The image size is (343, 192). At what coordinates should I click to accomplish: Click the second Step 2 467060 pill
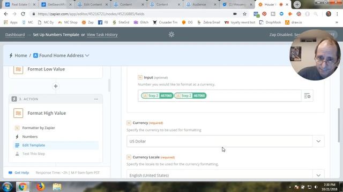[190, 96]
